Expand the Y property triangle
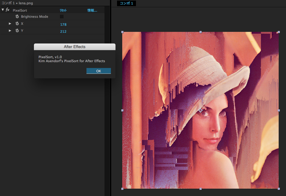Screen dimensions: 286x196 click(10, 31)
